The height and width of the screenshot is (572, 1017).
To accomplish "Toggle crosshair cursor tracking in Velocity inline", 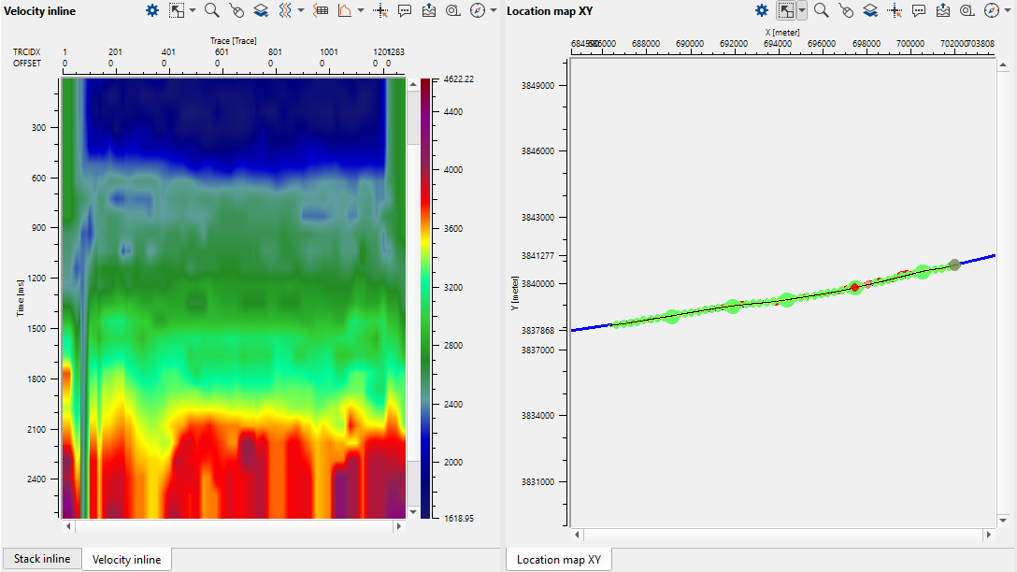I will [x=380, y=10].
